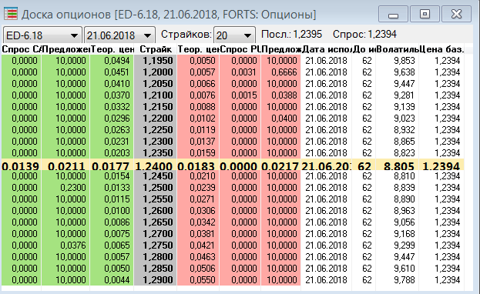Click the Посл.: 1,2395 last price label
Screen dimensions: 480x294
tap(291, 35)
